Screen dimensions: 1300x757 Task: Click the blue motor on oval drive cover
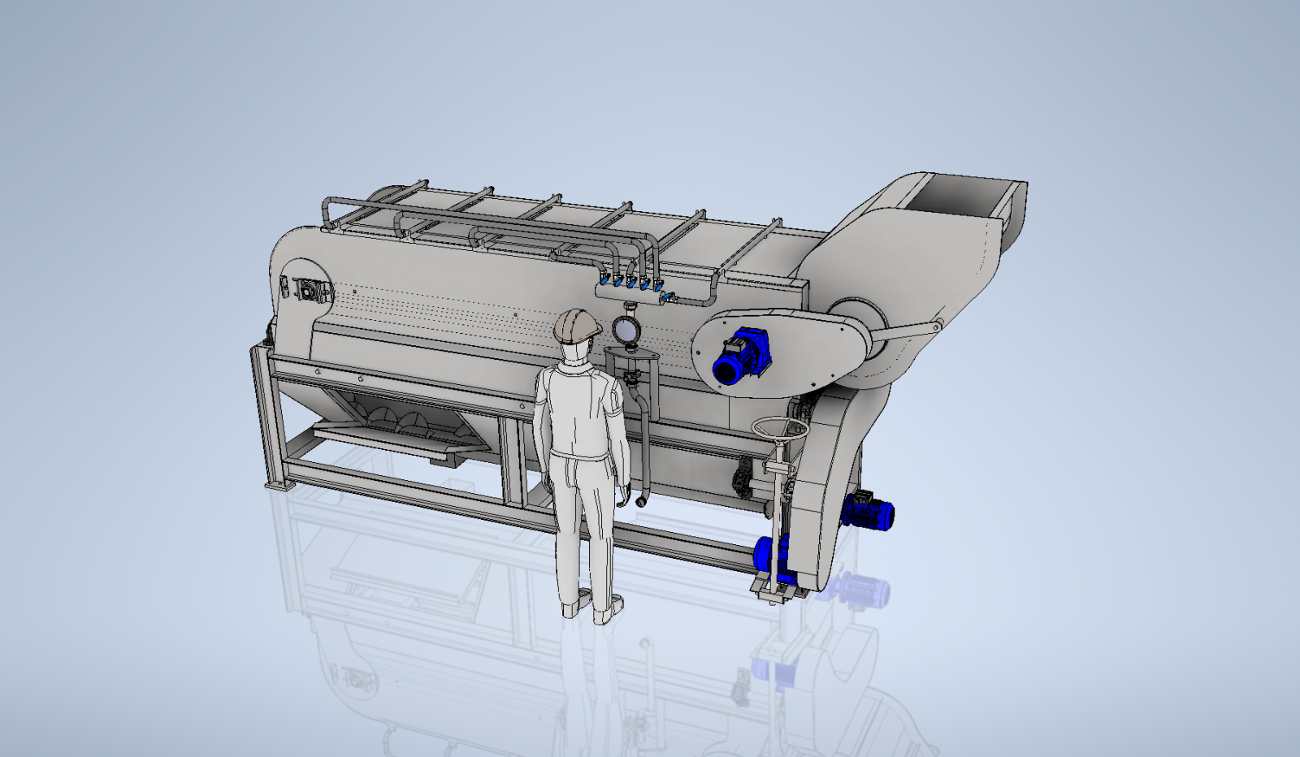tap(741, 357)
